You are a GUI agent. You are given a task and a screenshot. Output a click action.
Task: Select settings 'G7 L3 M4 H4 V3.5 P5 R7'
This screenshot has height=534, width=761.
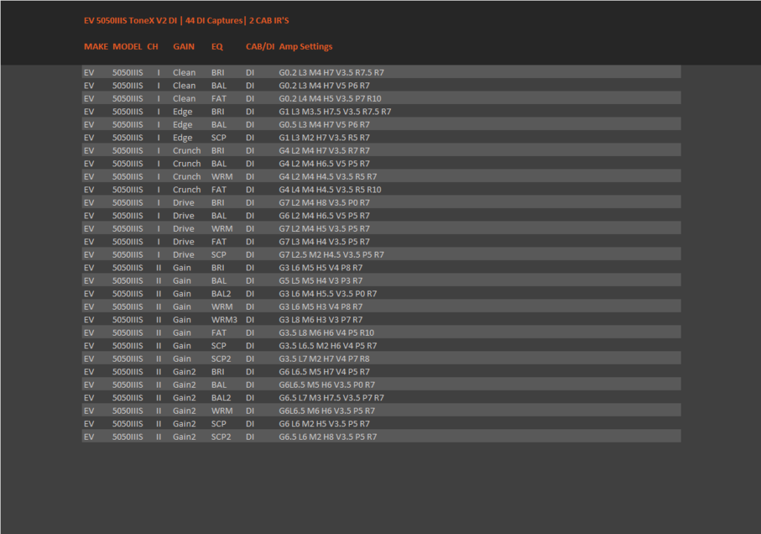pos(324,241)
